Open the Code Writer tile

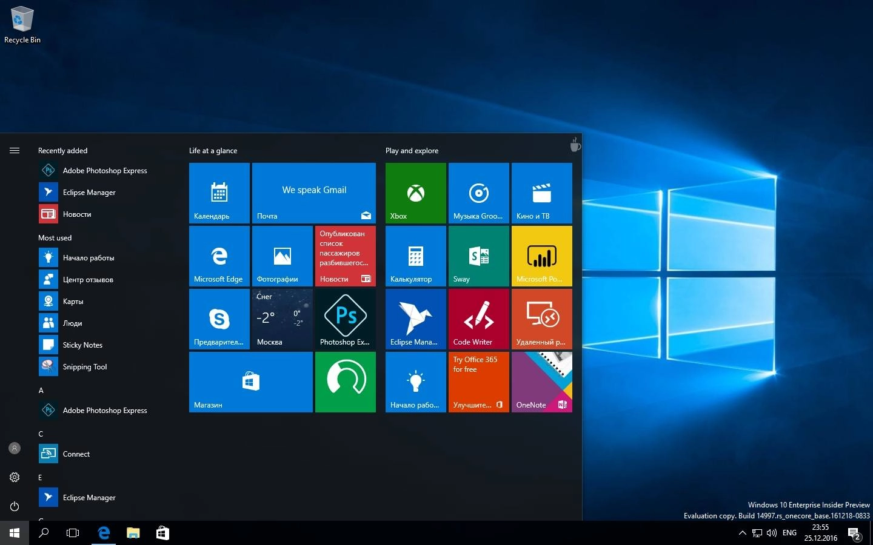pos(479,319)
